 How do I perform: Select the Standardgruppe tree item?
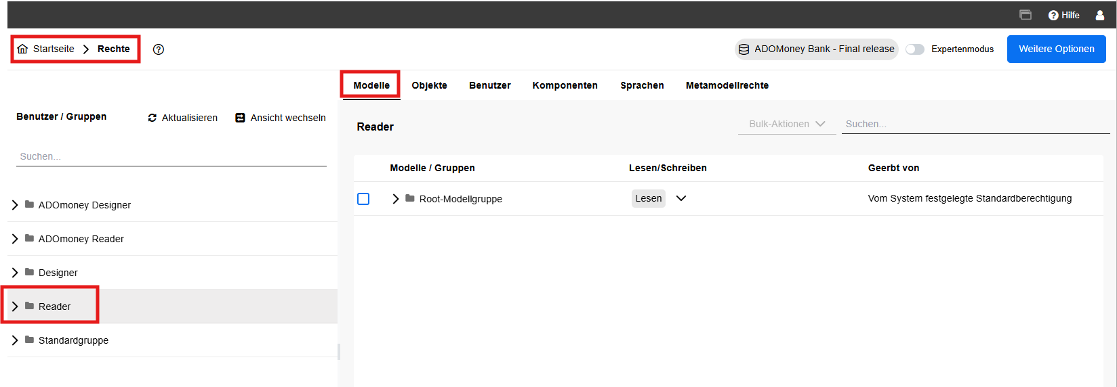pos(73,340)
